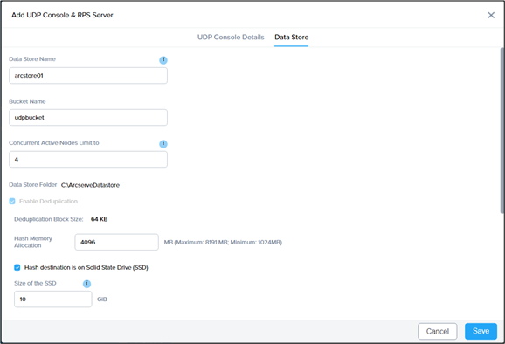Click the Cancel button
This screenshot has width=505, height=344.
438,331
